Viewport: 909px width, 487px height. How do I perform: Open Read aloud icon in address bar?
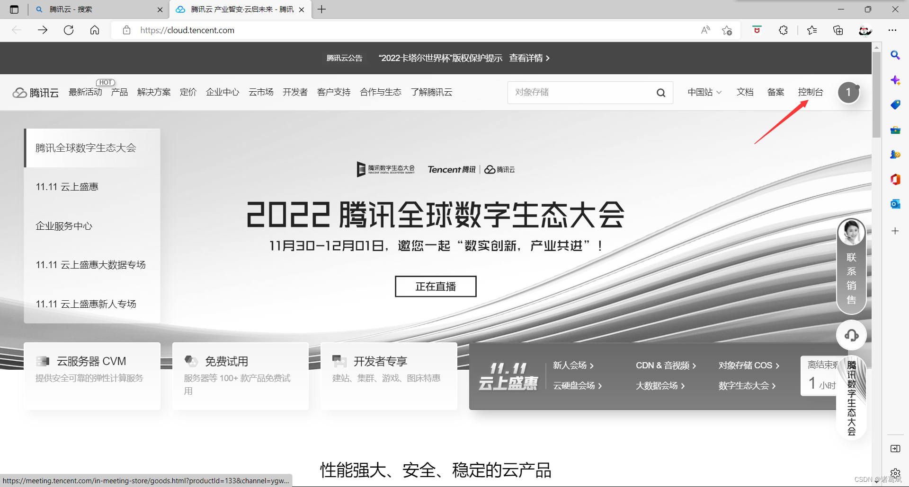pyautogui.click(x=705, y=30)
